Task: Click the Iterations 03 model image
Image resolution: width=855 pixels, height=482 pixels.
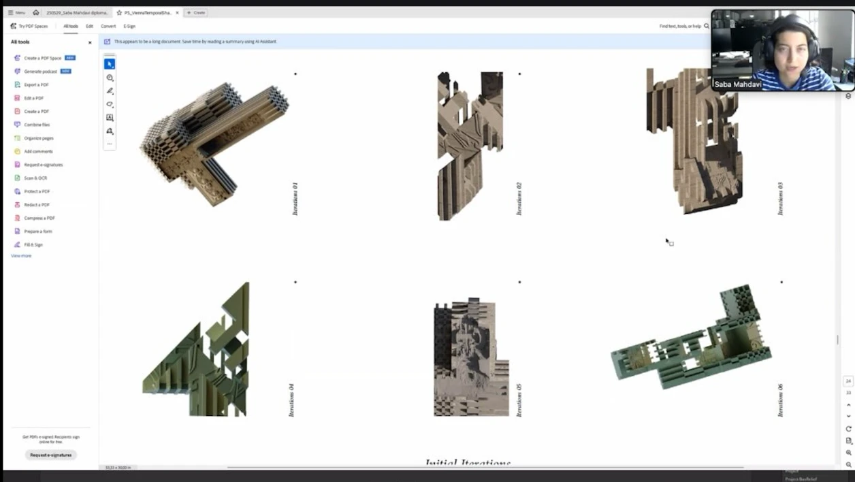Action: [x=694, y=140]
